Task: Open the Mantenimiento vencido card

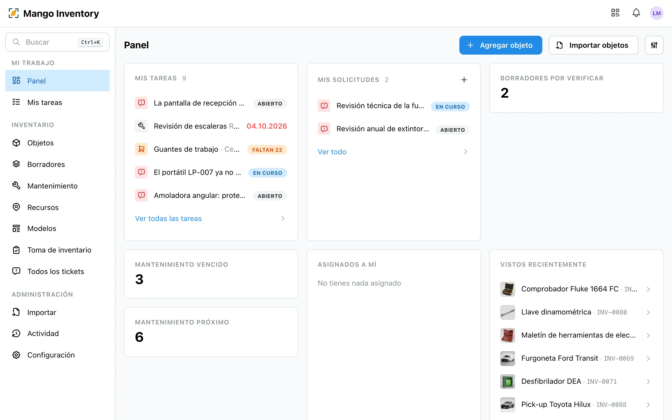Action: 211,274
